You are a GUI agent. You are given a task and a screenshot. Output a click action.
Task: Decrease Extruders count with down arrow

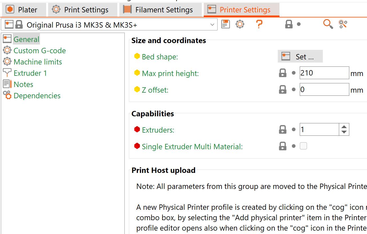click(x=344, y=132)
